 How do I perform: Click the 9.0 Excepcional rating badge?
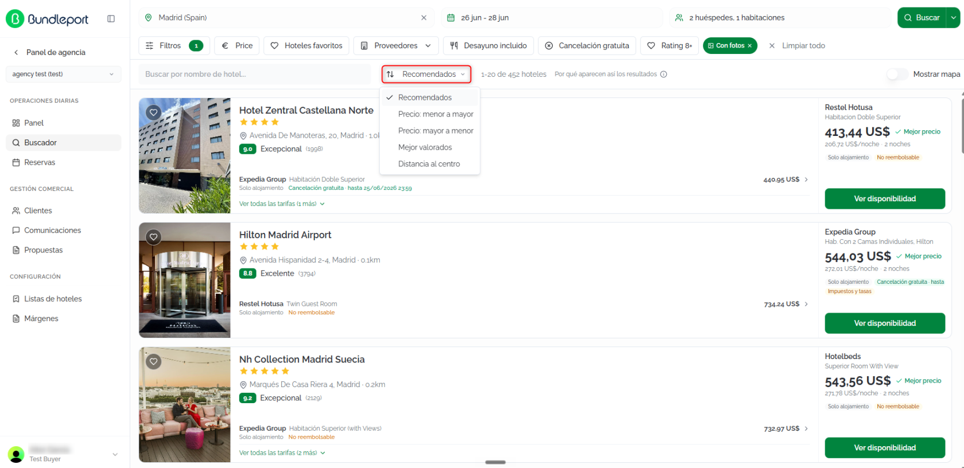point(248,149)
